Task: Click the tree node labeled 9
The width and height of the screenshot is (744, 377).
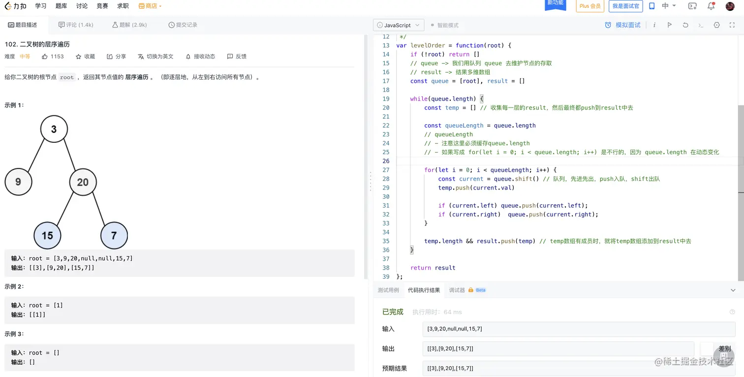Action: (x=18, y=182)
